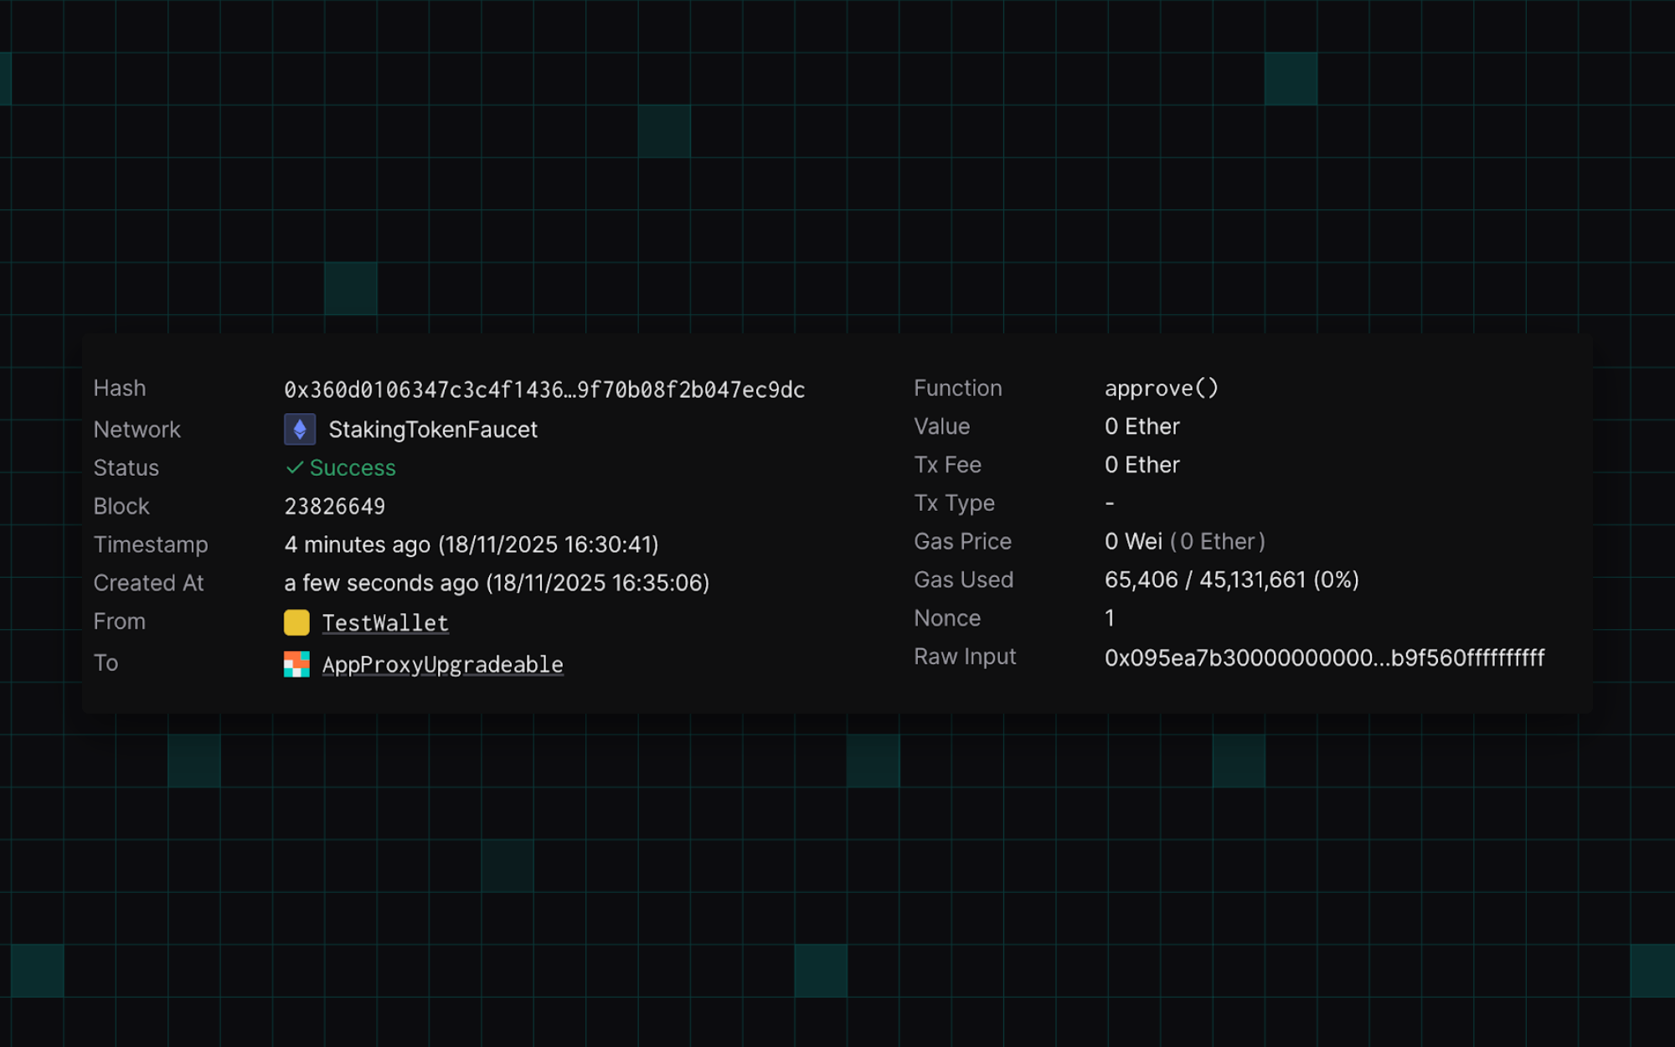Click the AppProxyUpgradeable contract identicon
1675x1047 pixels.
click(296, 664)
